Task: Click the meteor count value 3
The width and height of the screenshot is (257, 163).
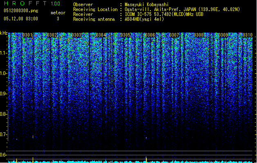Action: tap(58, 19)
